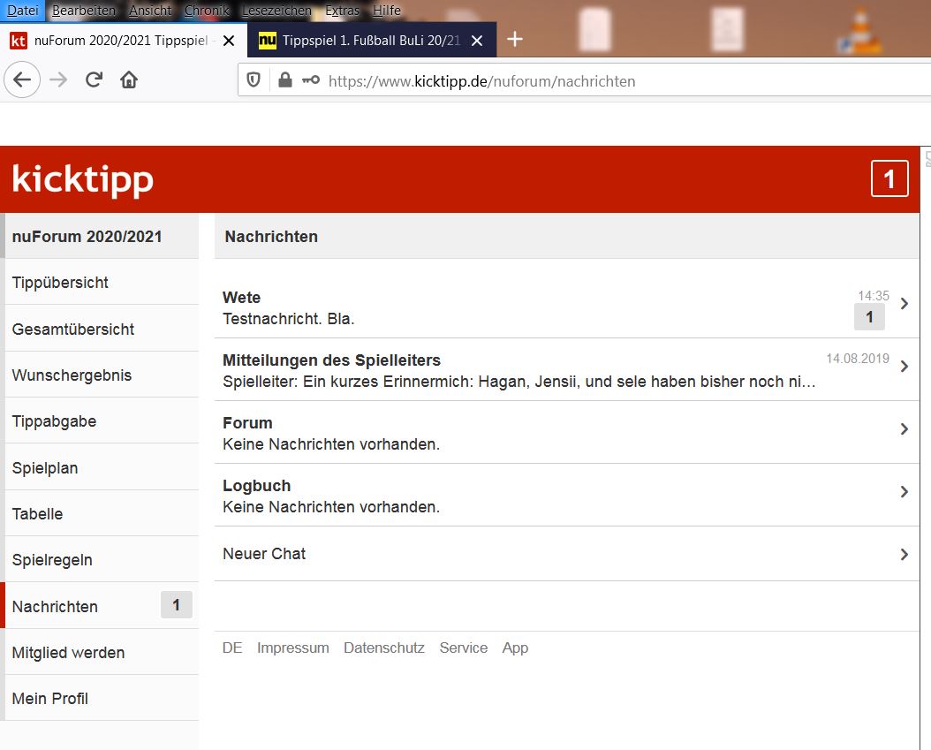Reload the page with the refresh icon
Viewport: 931px width, 750px height.
point(94,80)
